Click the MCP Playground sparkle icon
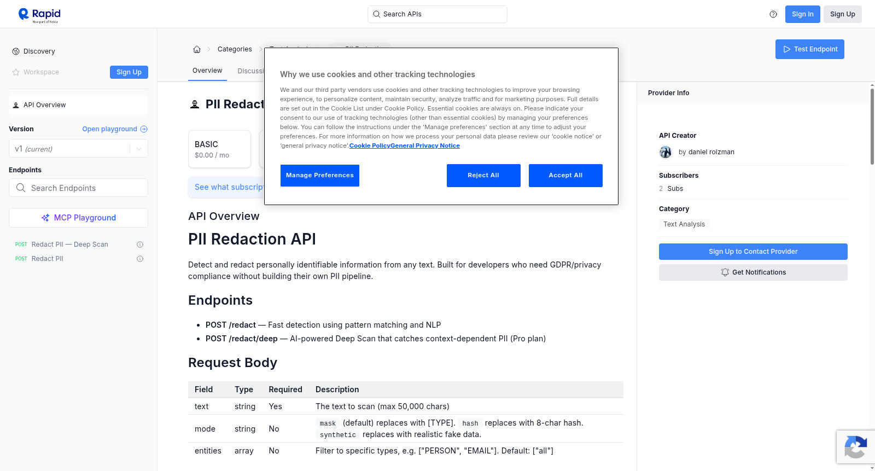This screenshot has width=875, height=471. (x=45, y=218)
